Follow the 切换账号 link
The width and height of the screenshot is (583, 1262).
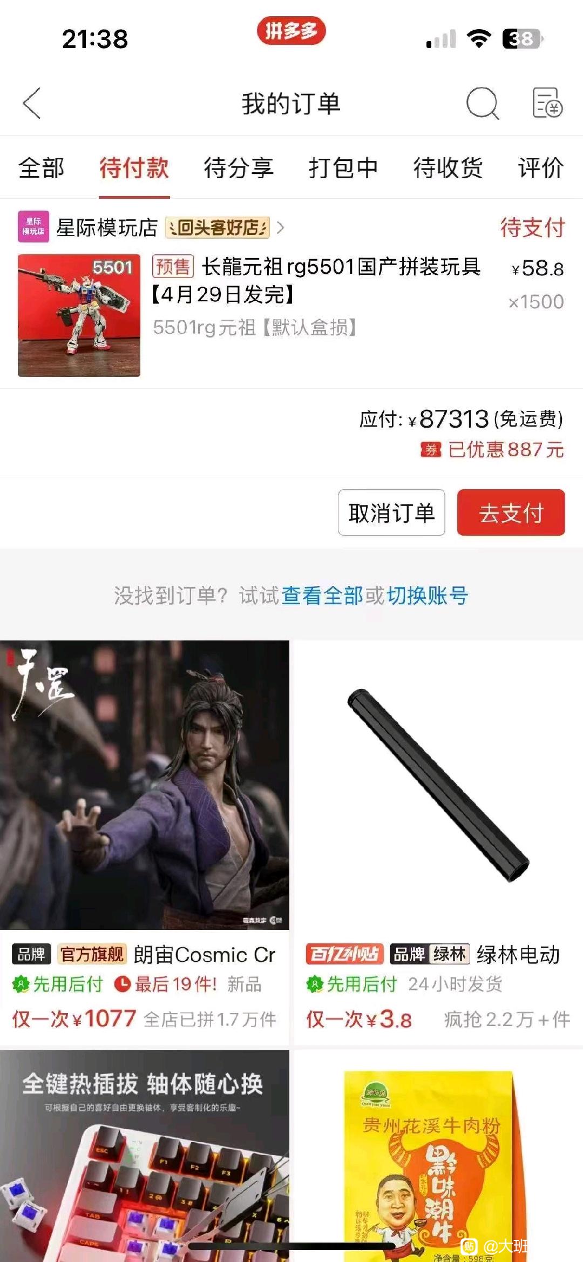click(x=426, y=596)
